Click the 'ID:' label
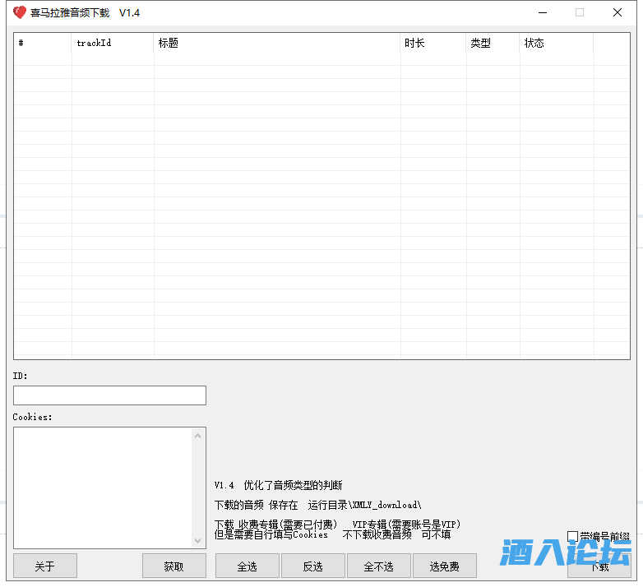 (20, 376)
